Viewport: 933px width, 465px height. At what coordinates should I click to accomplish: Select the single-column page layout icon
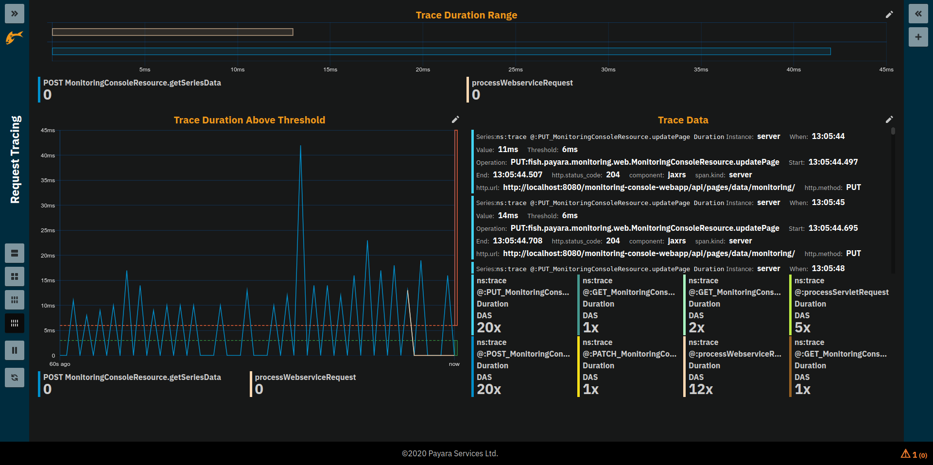[x=15, y=253]
